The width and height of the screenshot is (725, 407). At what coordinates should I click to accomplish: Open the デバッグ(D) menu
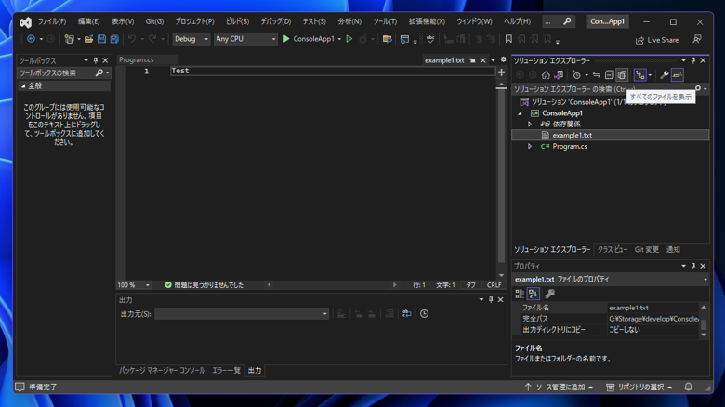click(276, 21)
